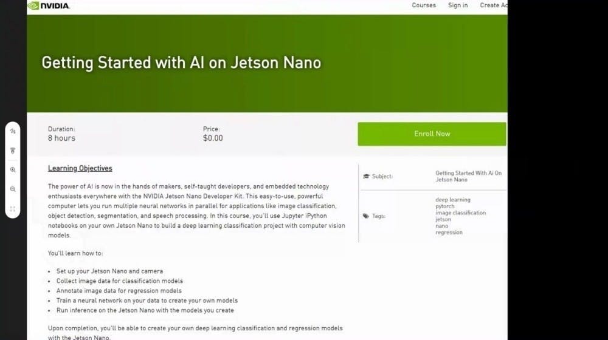
Task: Open the Courses menu item
Action: click(424, 5)
